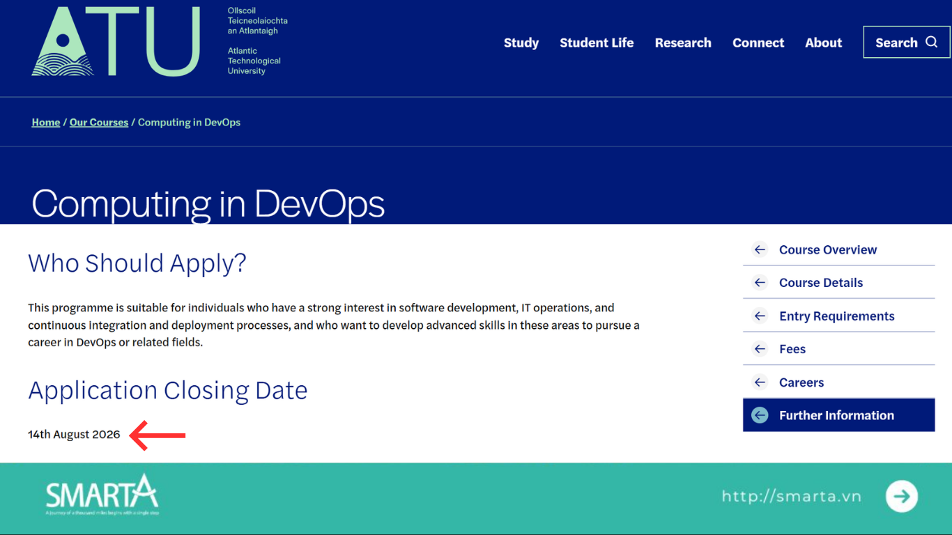Open the Student Life menu
Viewport: 952px width, 535px height.
[597, 42]
